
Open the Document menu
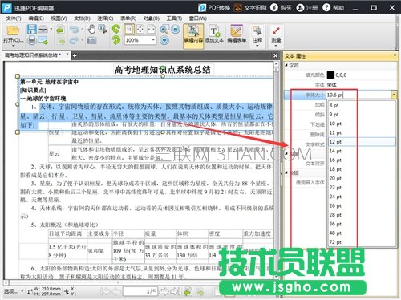click(x=82, y=18)
